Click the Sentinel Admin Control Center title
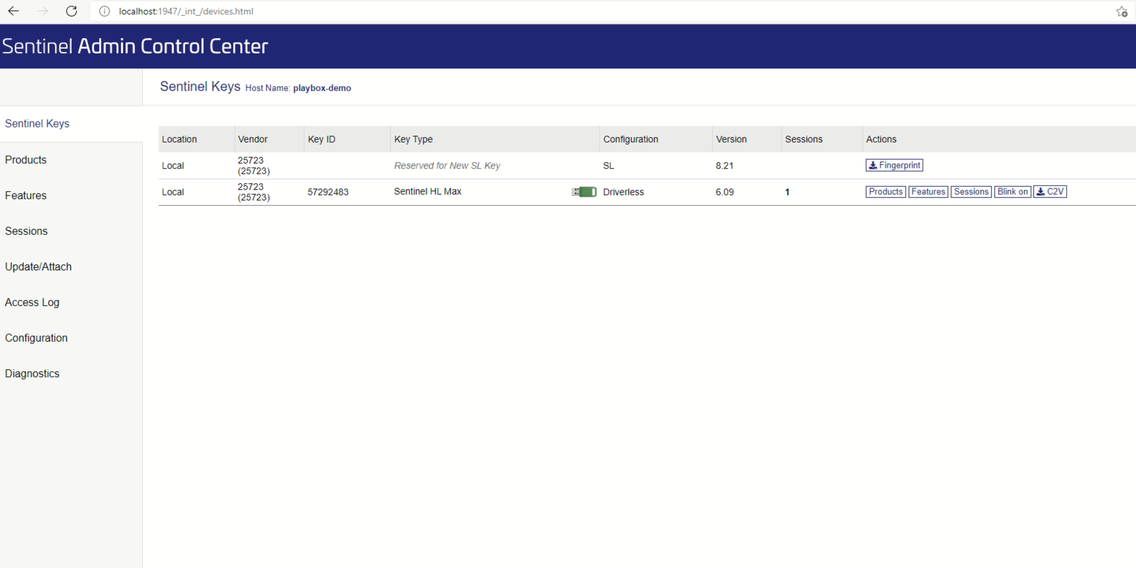The image size is (1136, 568). point(135,46)
